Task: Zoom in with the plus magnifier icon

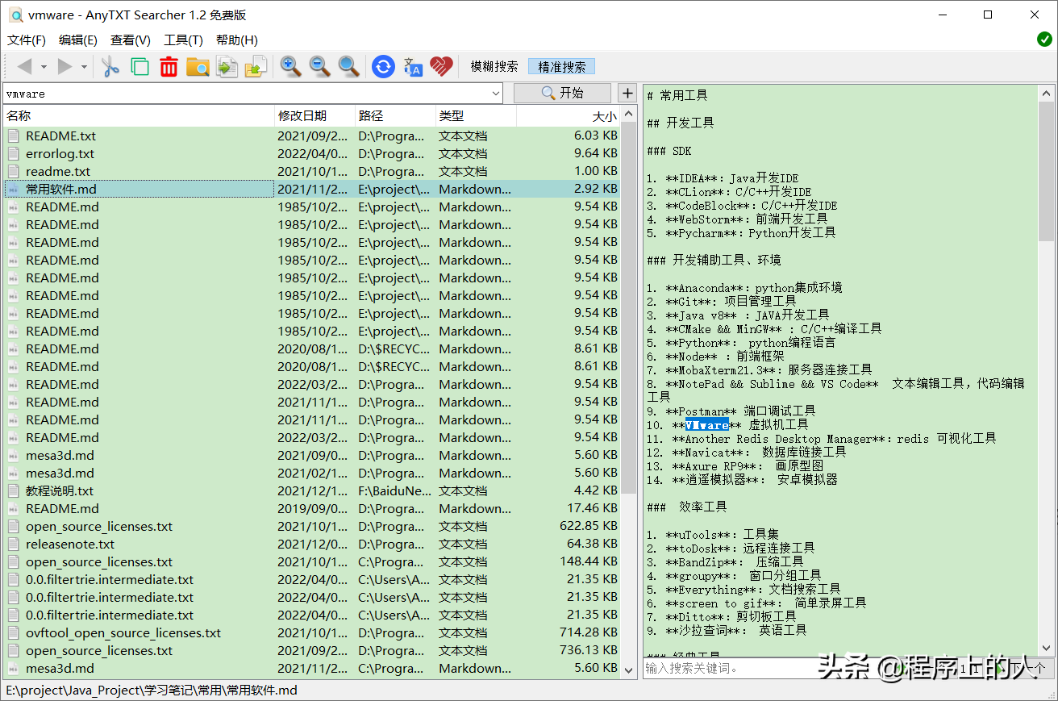Action: [290, 67]
